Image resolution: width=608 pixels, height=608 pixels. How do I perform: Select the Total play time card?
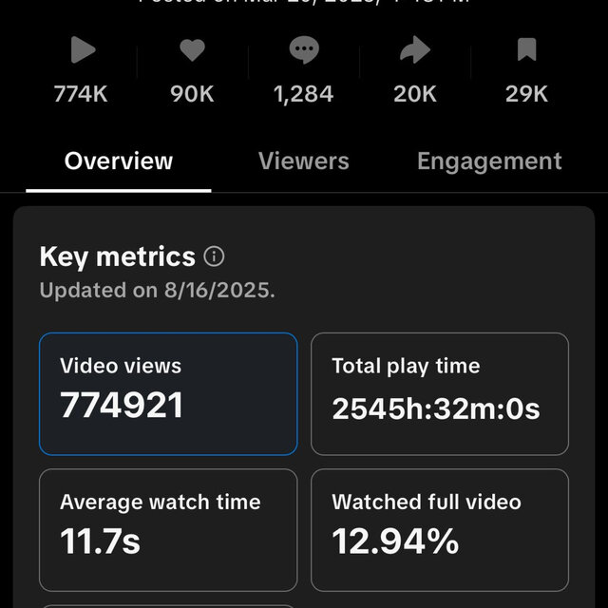(x=440, y=394)
